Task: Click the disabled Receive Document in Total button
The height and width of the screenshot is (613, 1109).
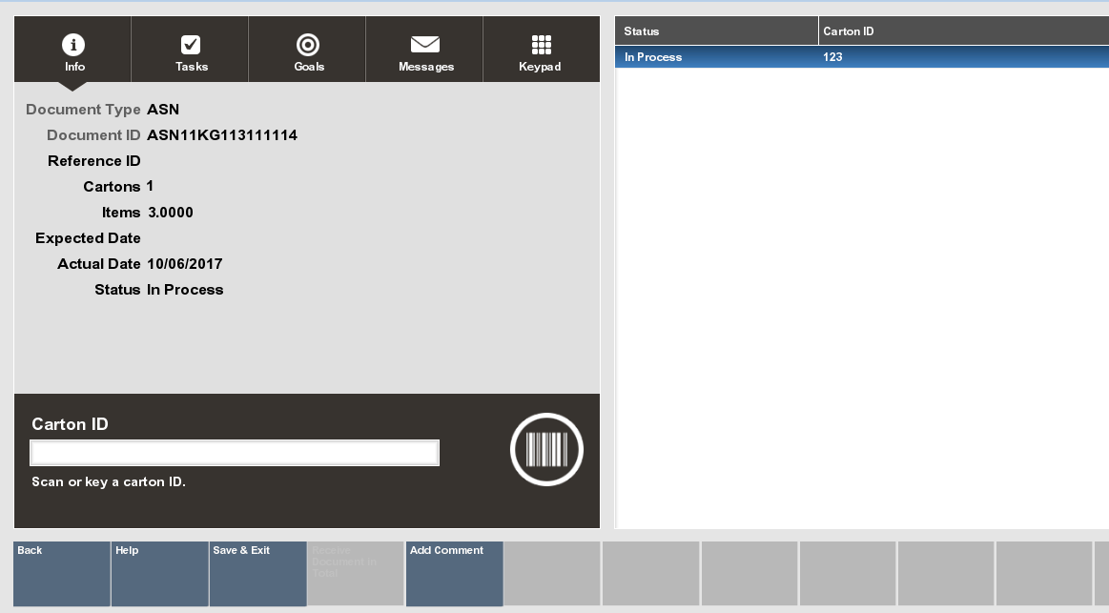Action: 357,574
